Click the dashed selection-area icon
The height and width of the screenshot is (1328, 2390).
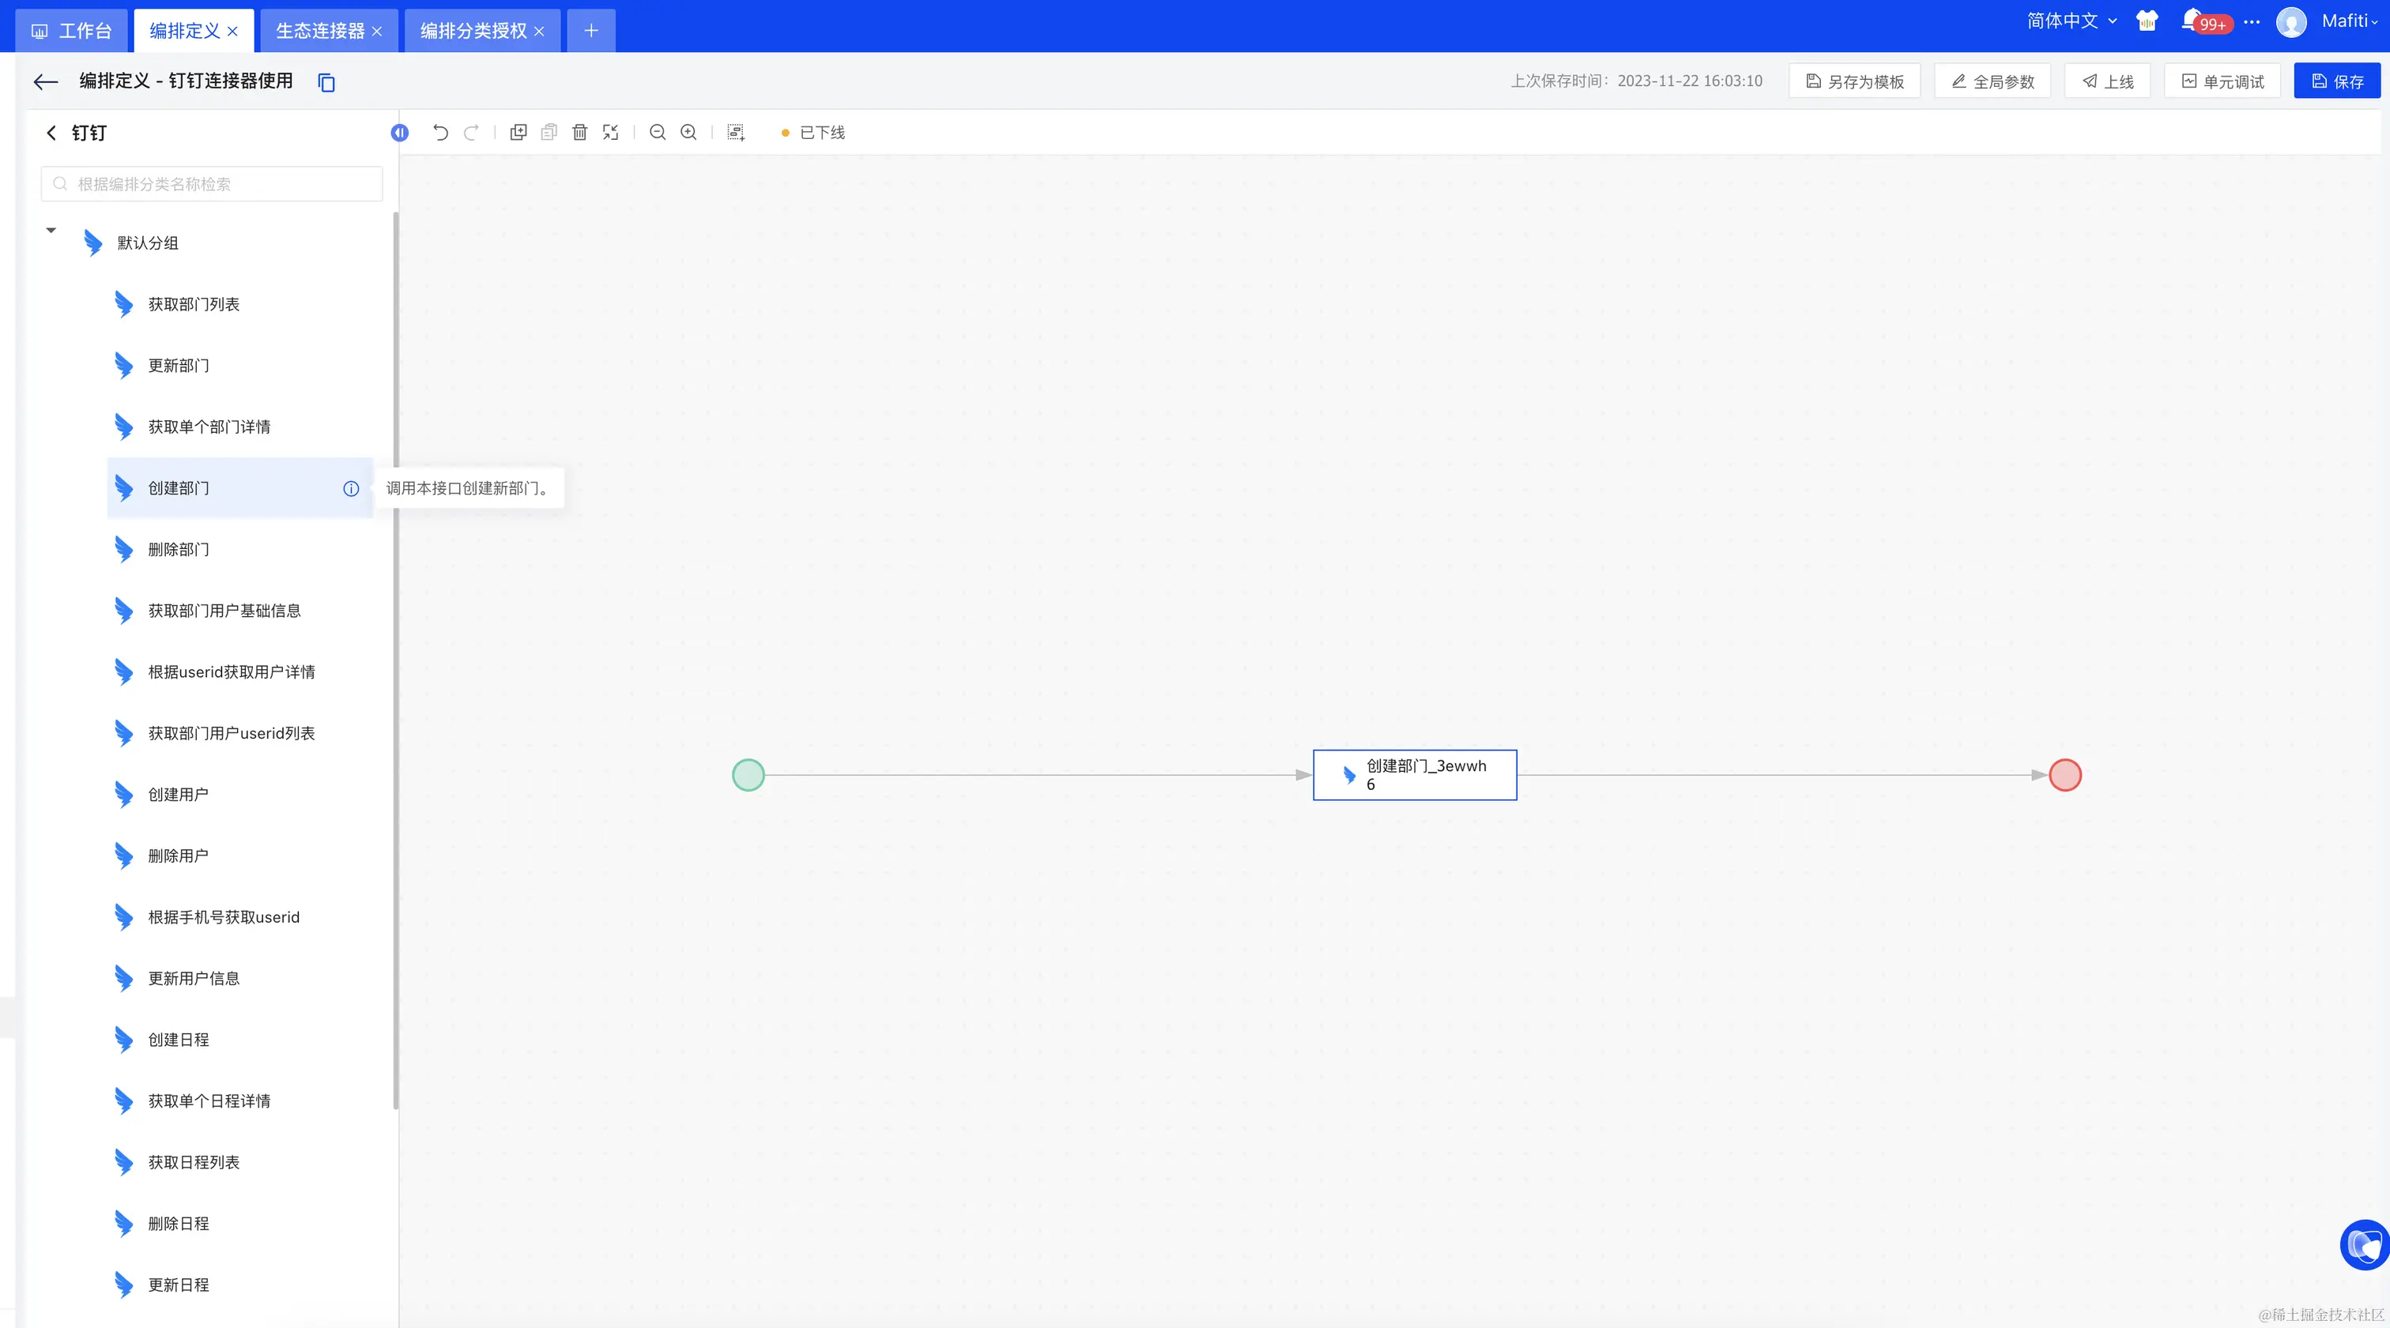tap(736, 133)
